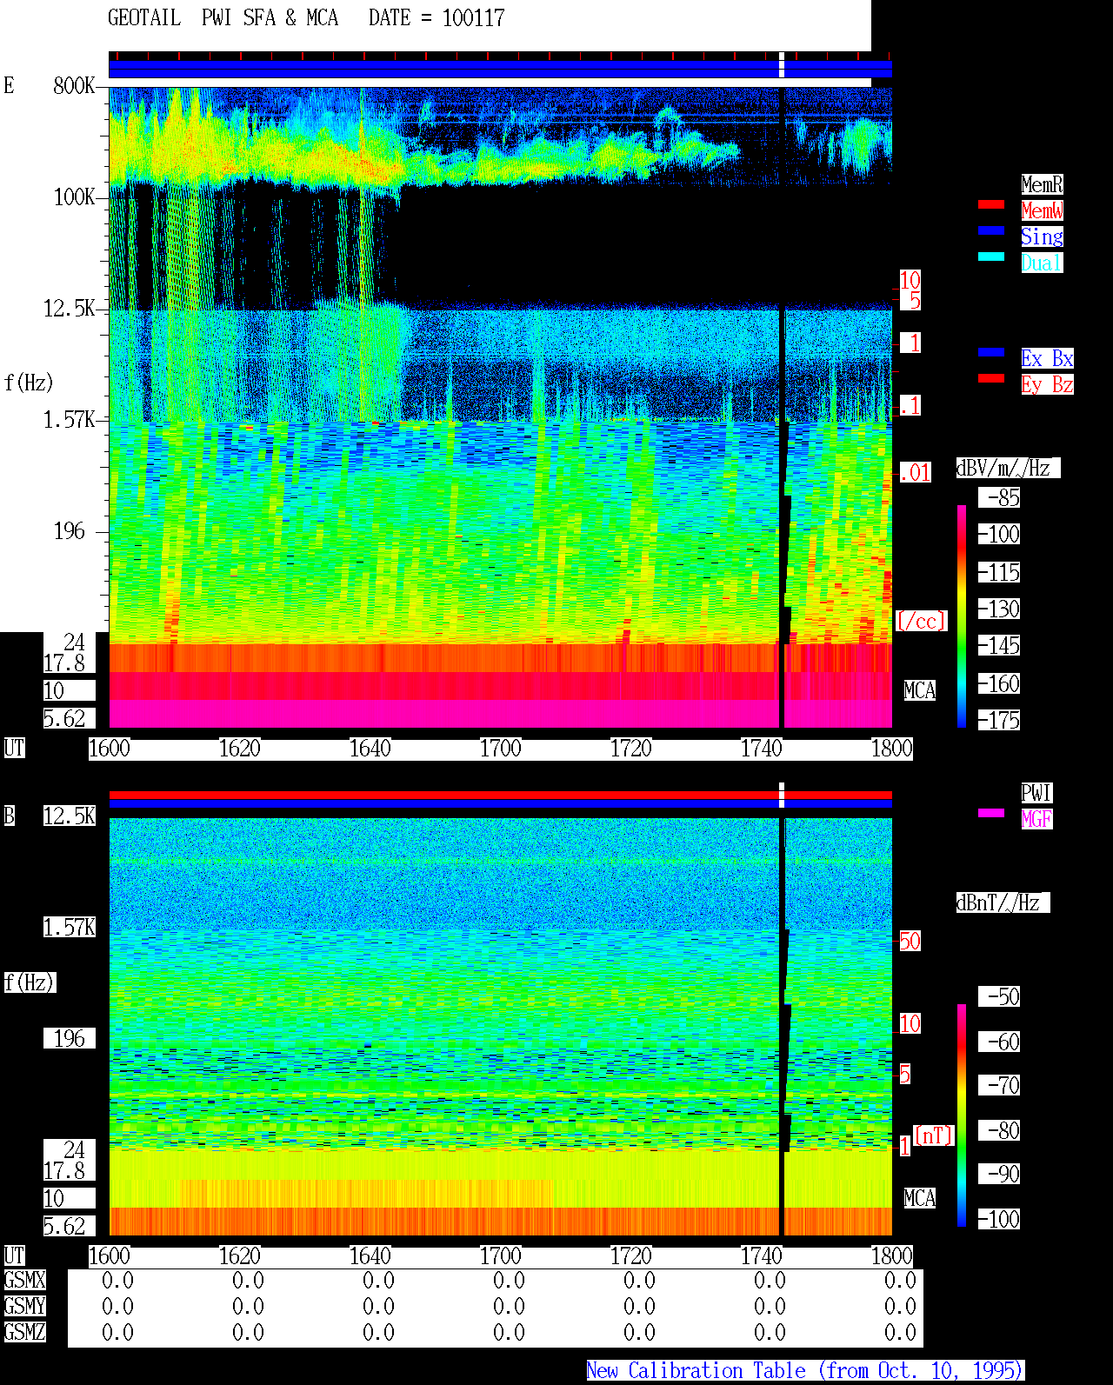Click the 'DATE = 100117' text
1113x1385 pixels.
point(437,18)
